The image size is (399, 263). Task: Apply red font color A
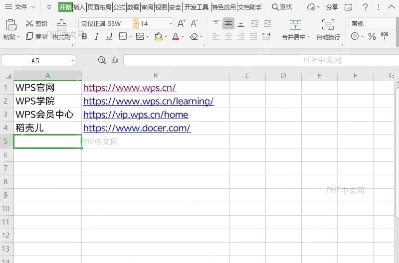pyautogui.click(x=176, y=36)
